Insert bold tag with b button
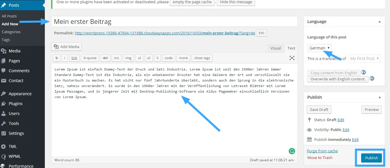The image size is (390, 168). click(56, 58)
